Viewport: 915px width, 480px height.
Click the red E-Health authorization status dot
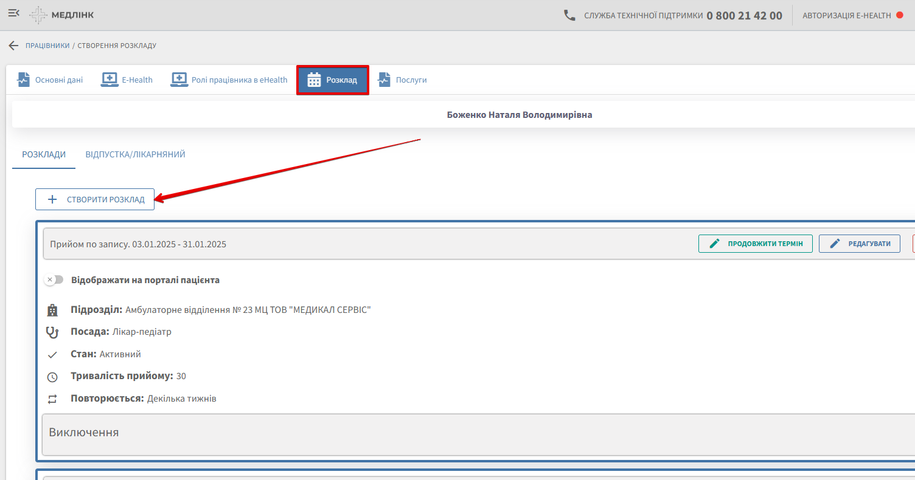click(900, 15)
